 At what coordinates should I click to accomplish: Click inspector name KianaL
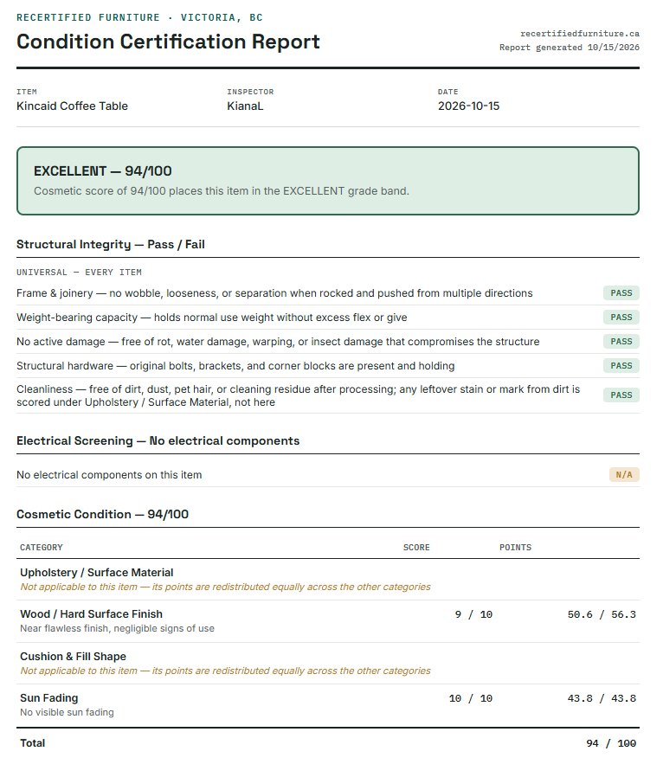[245, 106]
